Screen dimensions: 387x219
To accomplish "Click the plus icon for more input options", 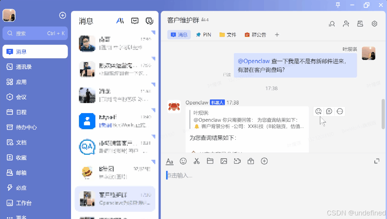I will (x=264, y=161).
